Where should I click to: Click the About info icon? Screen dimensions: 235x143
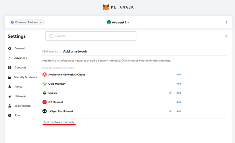point(10,115)
